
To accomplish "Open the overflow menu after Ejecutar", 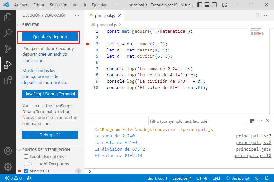I will (115, 5).
